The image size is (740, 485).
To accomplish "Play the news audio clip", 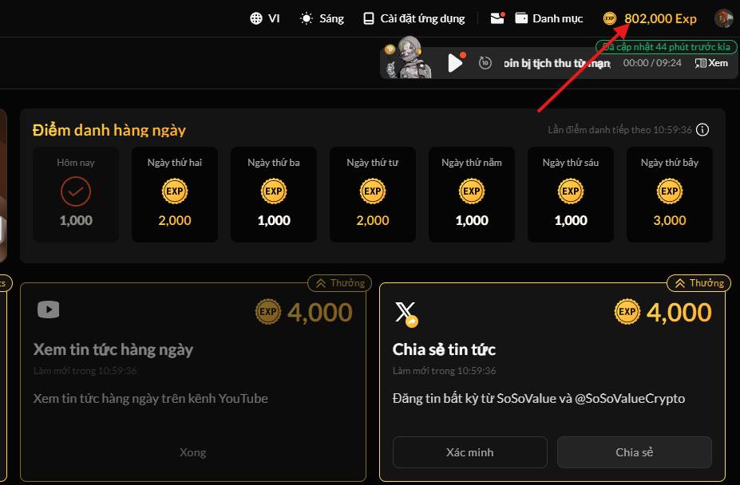I will (455, 63).
